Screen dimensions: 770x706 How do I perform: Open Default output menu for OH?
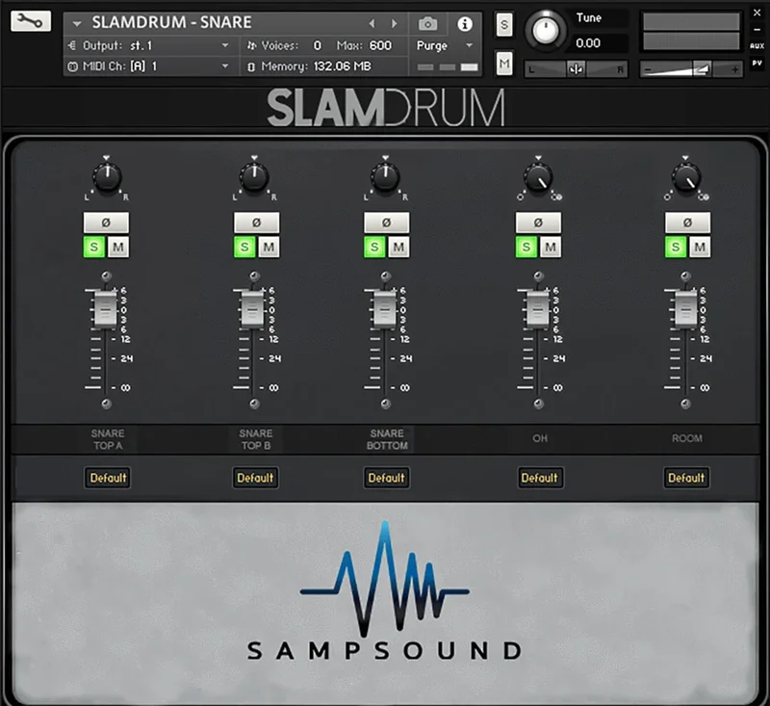pyautogui.click(x=540, y=478)
